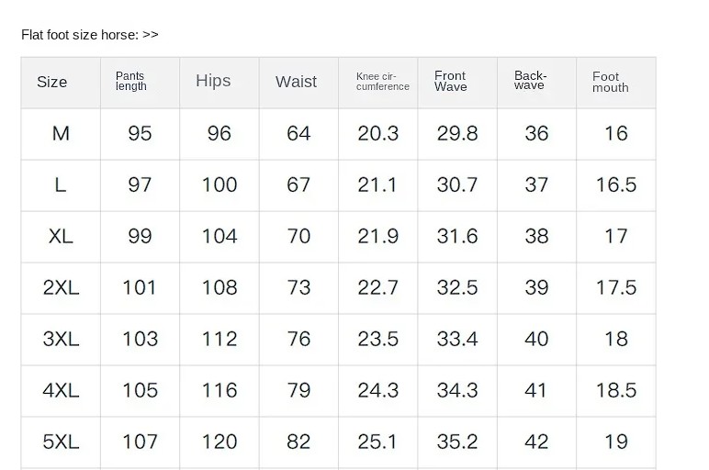This screenshot has width=709, height=470.
Task: Select the 5XL size row label
Action: 61,442
